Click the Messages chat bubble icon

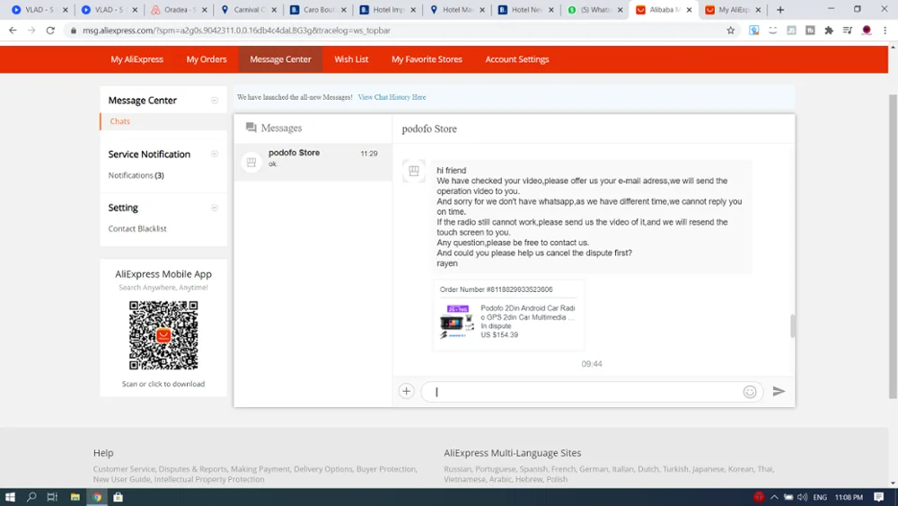(x=251, y=128)
